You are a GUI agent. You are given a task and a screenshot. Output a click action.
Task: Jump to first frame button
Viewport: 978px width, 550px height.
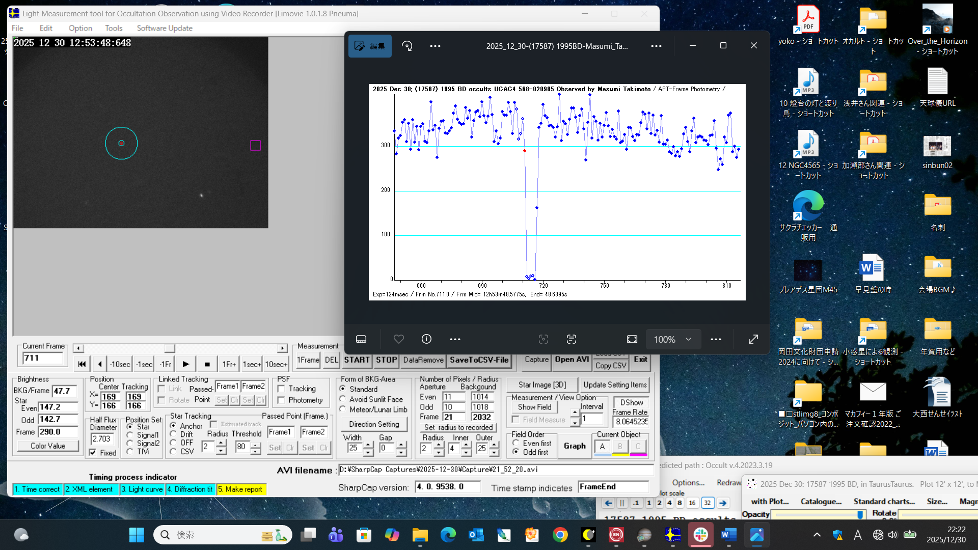click(81, 364)
